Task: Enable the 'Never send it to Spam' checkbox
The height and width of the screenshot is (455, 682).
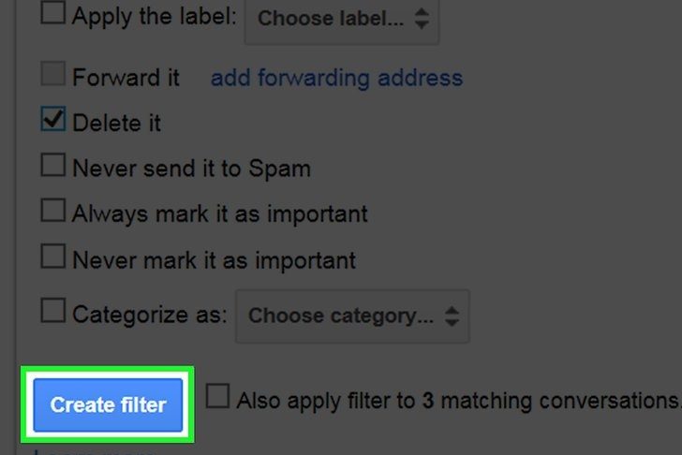Action: pos(53,167)
